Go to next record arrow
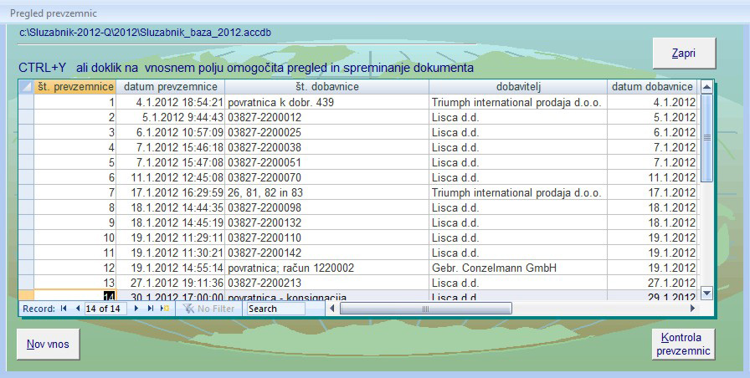Screen dimensions: 750x378 136,309
